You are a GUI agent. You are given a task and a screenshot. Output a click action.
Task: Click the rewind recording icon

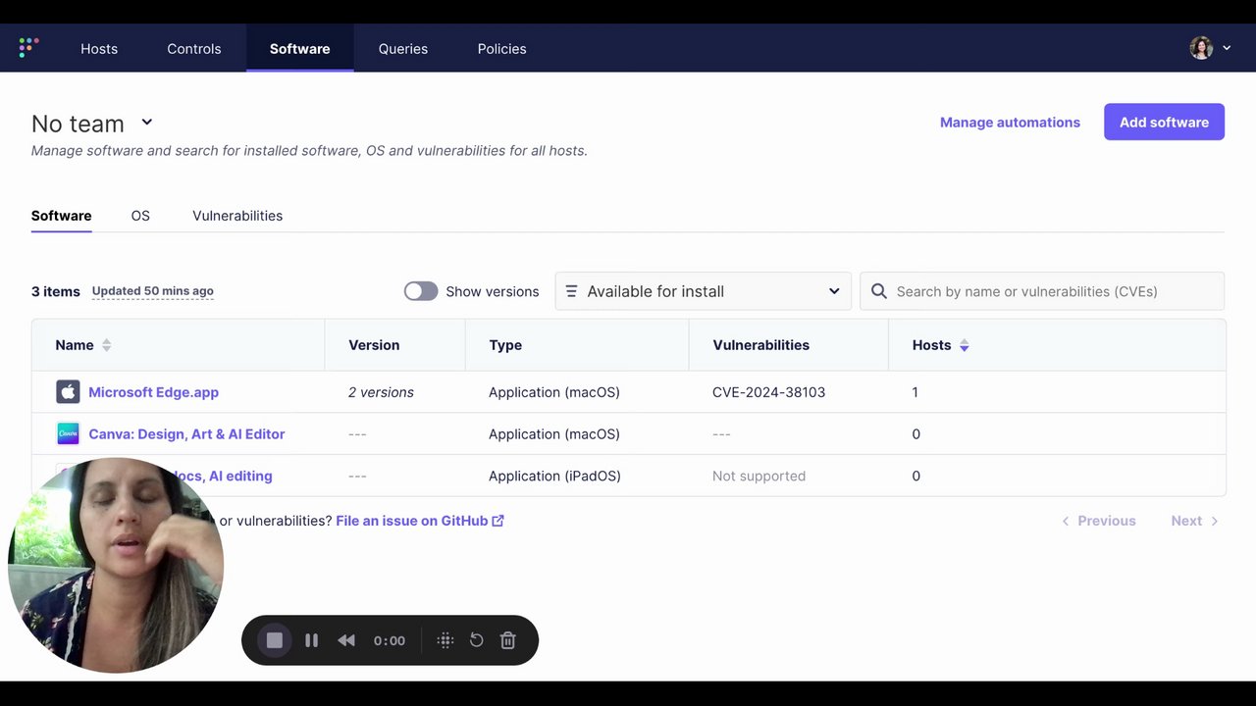[346, 640]
